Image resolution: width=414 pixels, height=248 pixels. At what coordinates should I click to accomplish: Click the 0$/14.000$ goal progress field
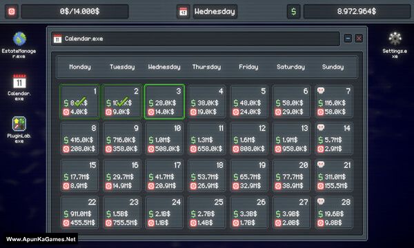(75, 11)
